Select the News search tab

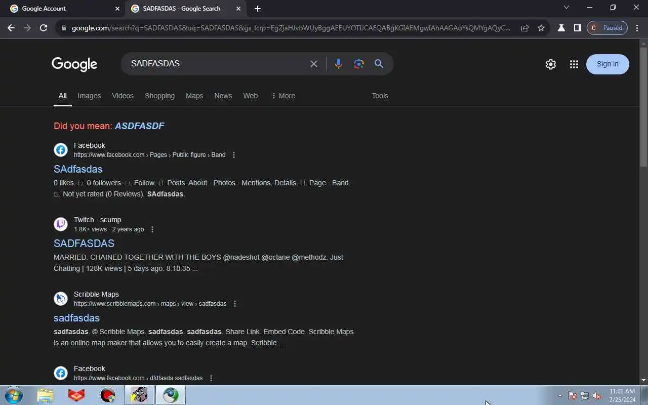[223, 96]
